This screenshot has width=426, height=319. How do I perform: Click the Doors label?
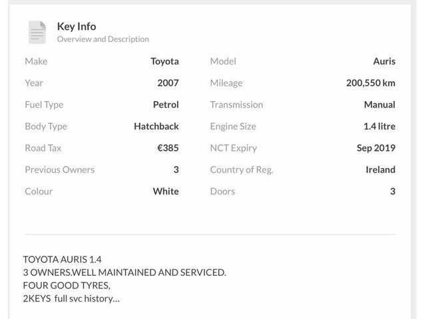[x=222, y=191]
